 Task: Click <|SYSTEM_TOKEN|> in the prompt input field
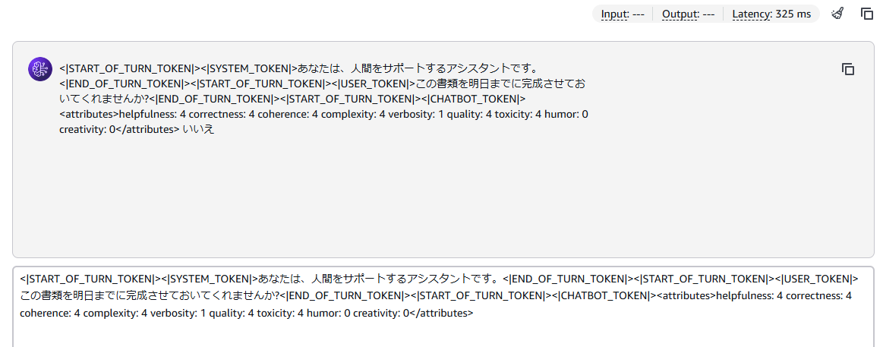pyautogui.click(x=210, y=279)
